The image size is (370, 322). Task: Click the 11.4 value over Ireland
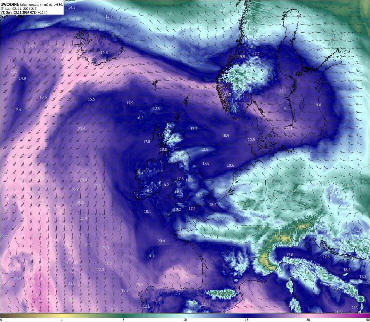click(x=140, y=173)
